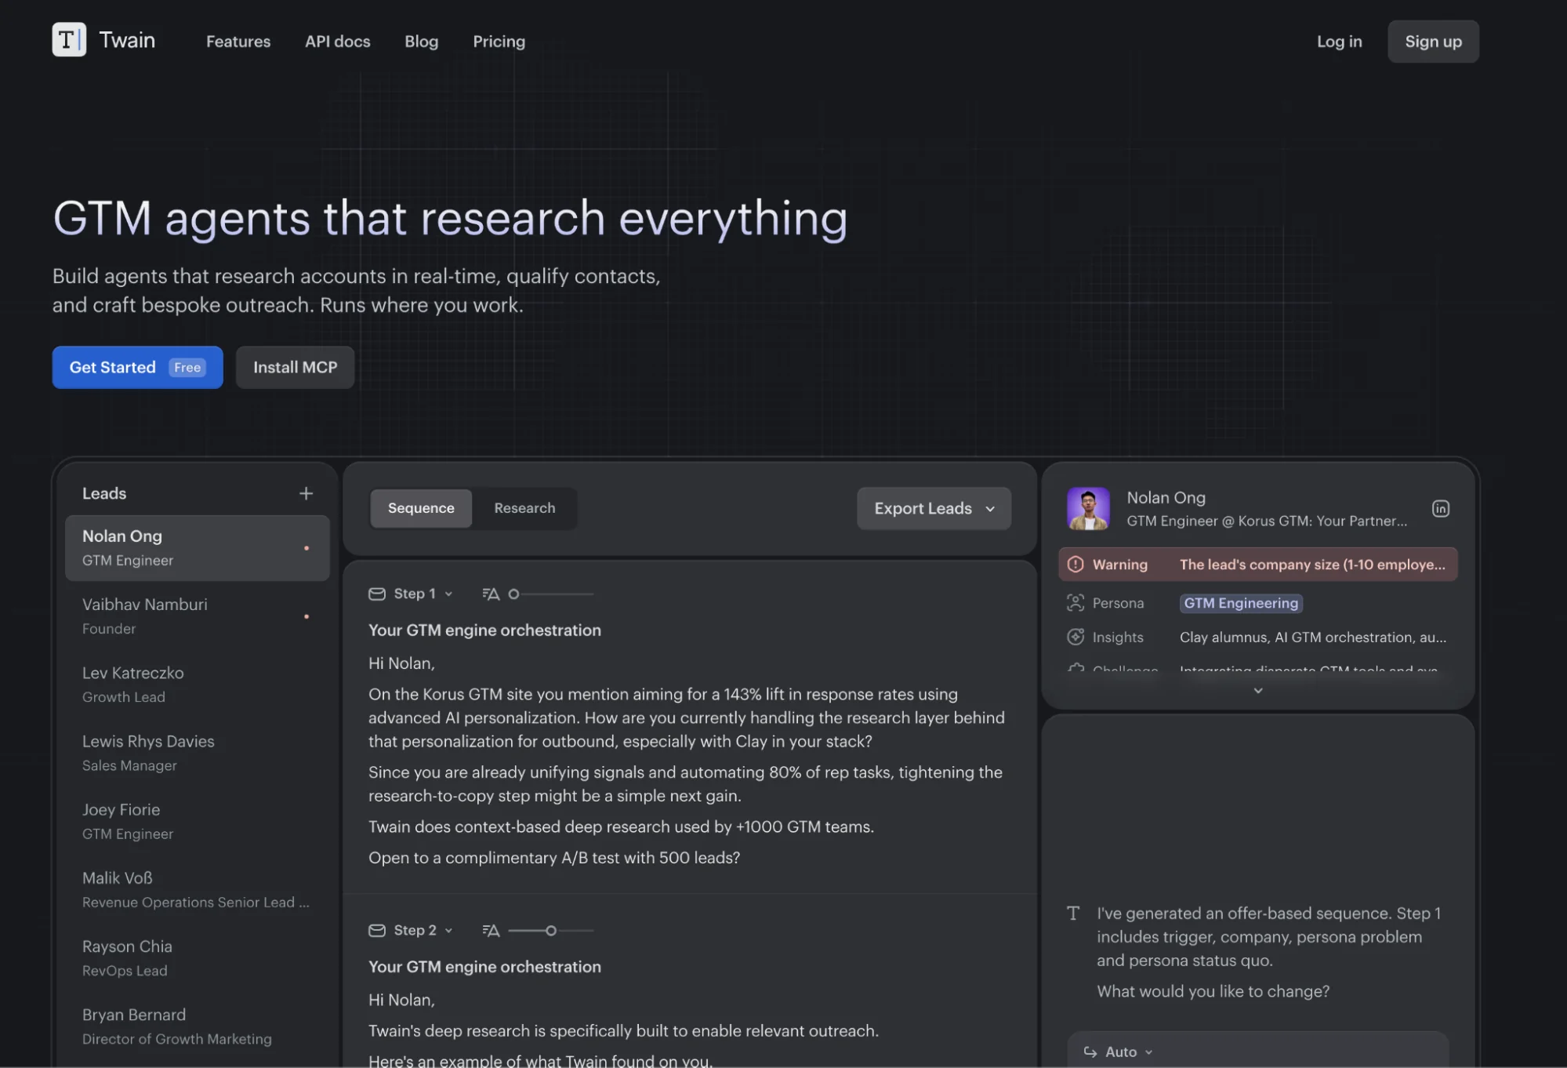Click the Step 1 email envelope icon
The width and height of the screenshot is (1567, 1068).
coord(377,594)
